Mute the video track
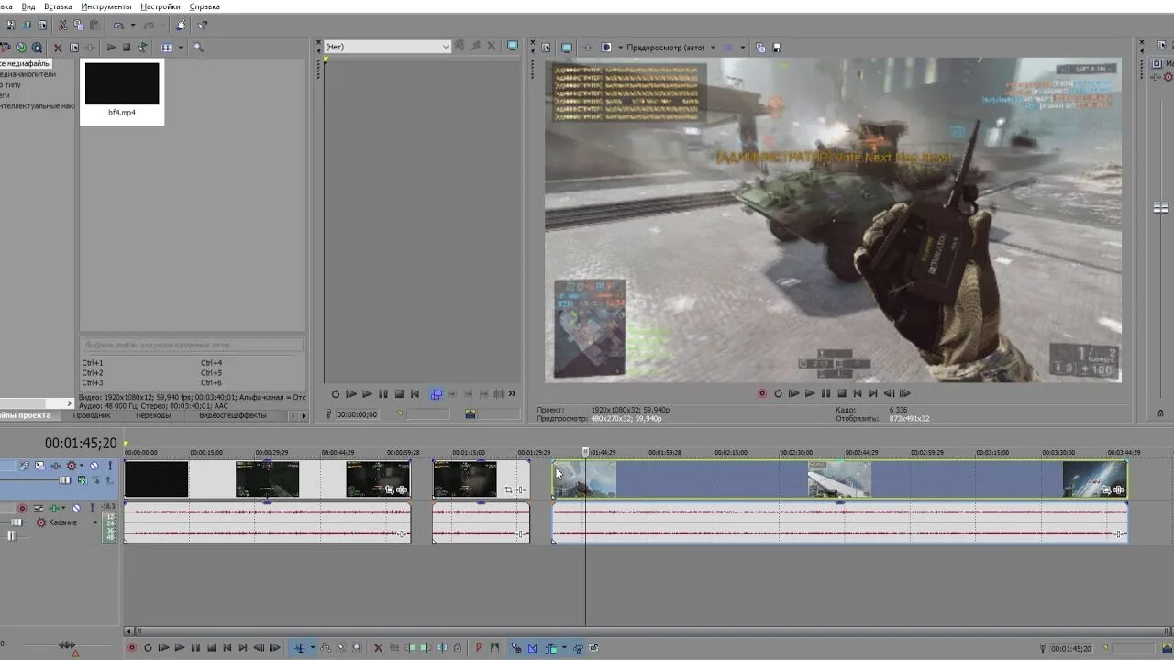Image resolution: width=1174 pixels, height=660 pixels. tap(94, 466)
